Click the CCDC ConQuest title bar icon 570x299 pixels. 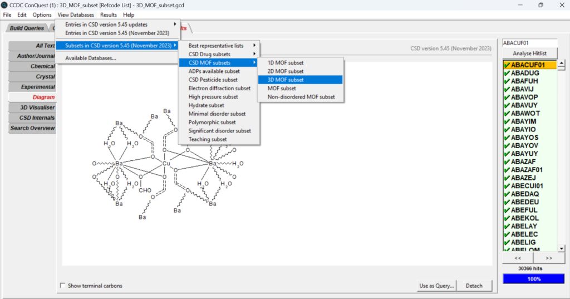tap(5, 5)
